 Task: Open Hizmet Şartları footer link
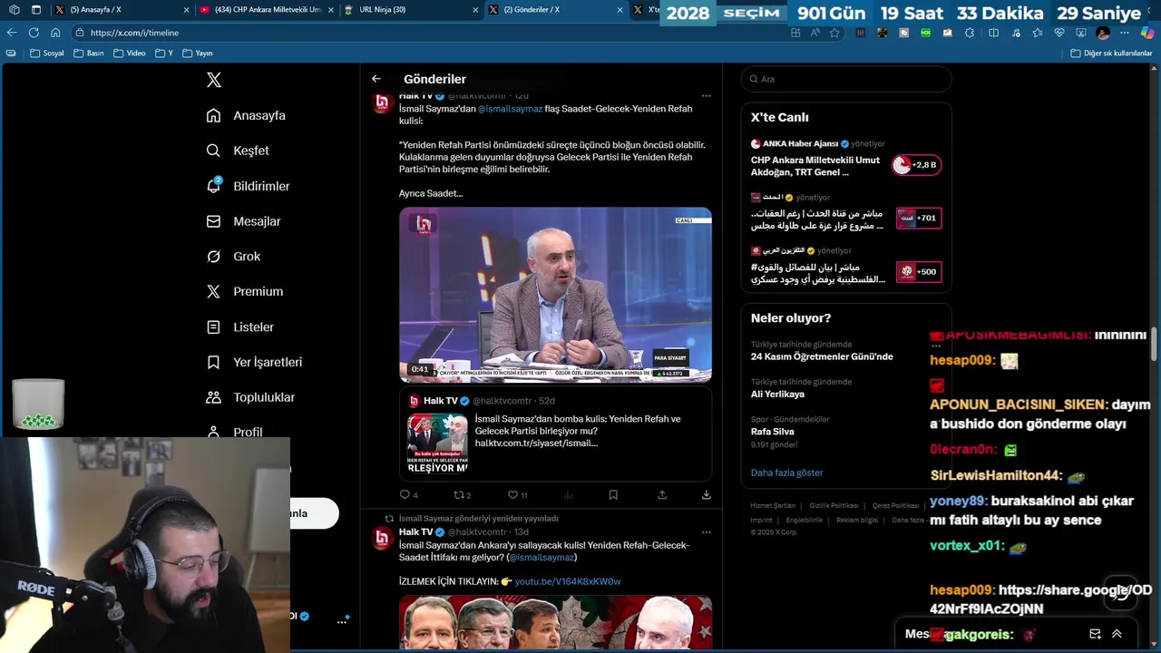click(773, 505)
